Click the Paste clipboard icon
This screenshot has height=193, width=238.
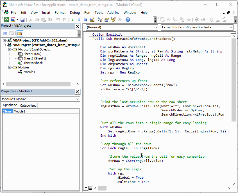pos(43,20)
